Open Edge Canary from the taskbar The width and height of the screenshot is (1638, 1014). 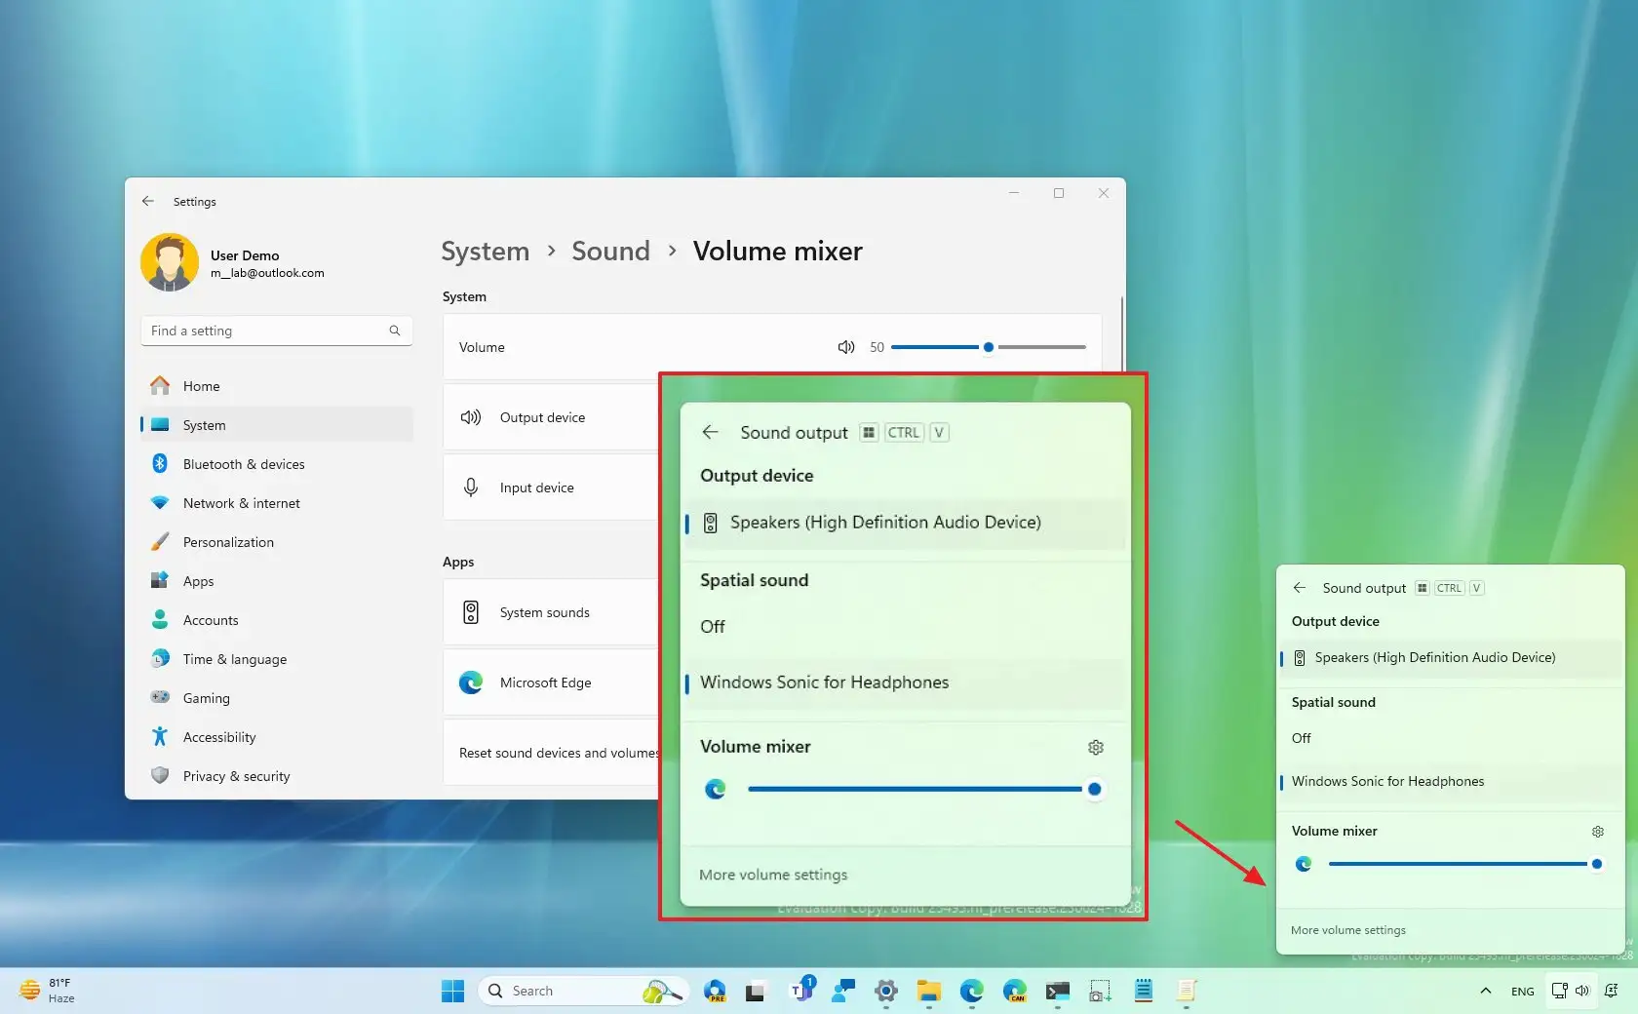pos(1015,992)
